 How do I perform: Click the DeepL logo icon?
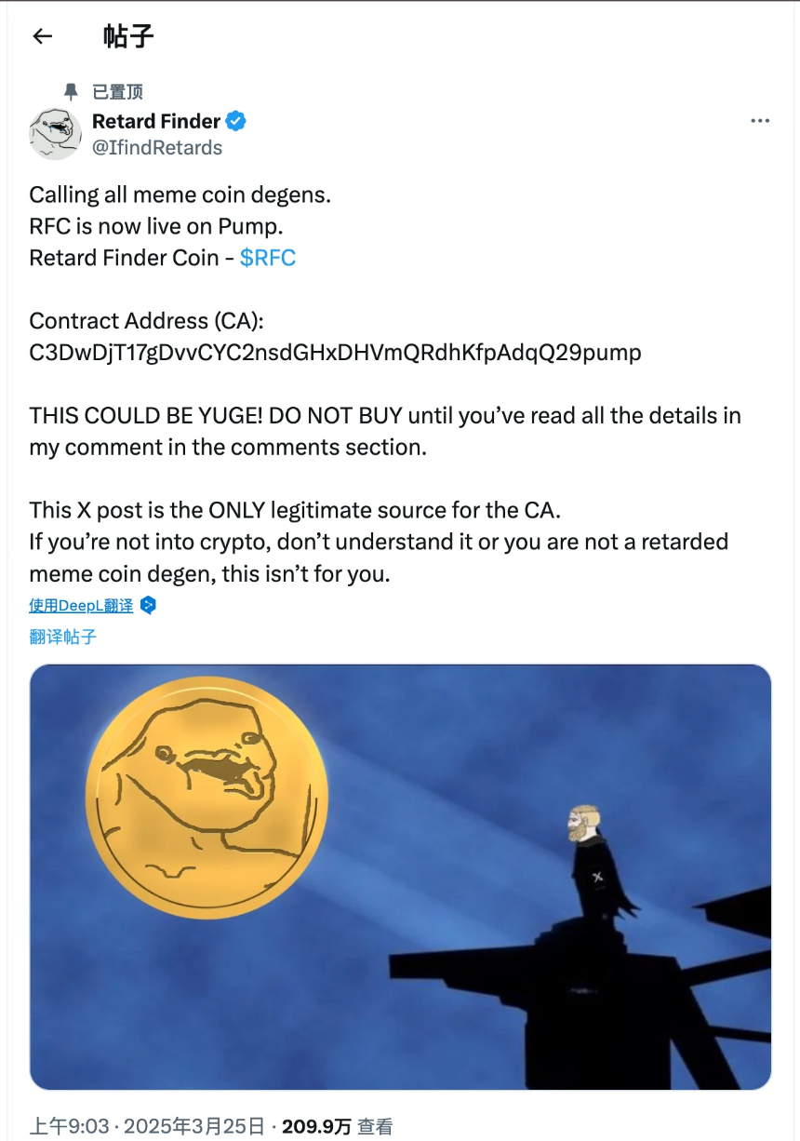click(148, 605)
